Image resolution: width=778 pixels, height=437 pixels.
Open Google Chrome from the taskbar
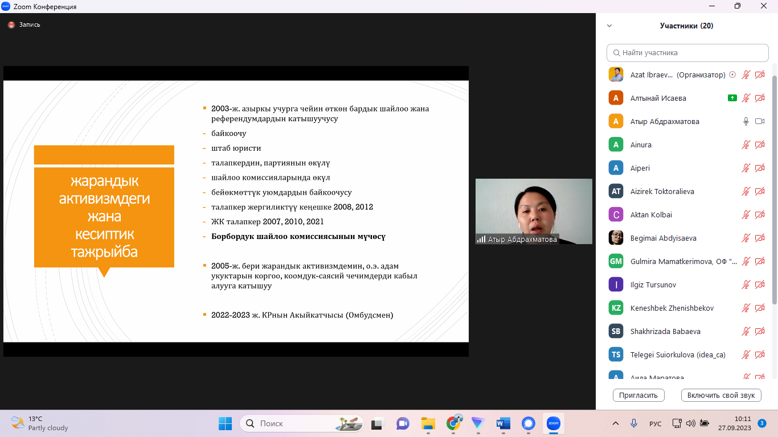click(x=453, y=423)
